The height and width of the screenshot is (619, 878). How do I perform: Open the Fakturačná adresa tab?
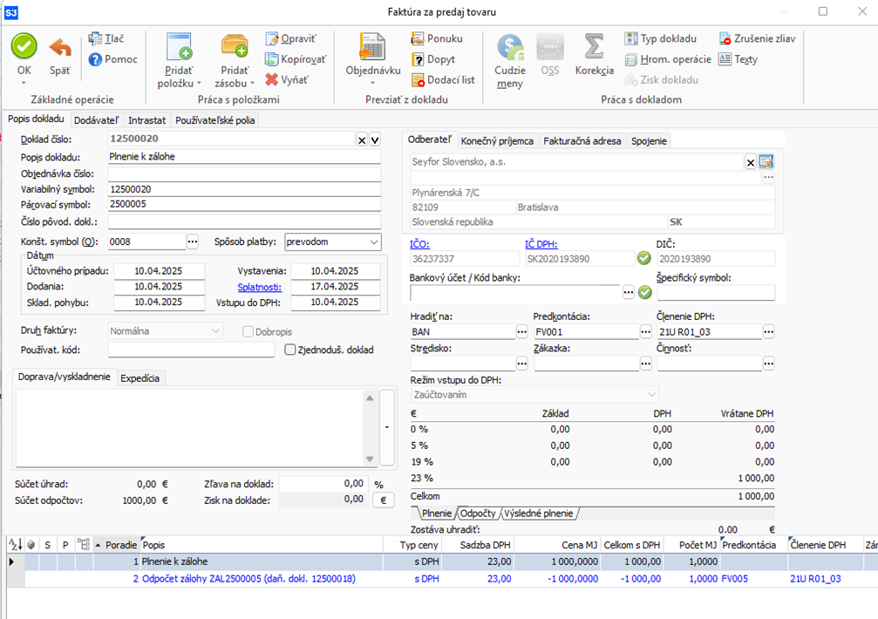click(583, 140)
